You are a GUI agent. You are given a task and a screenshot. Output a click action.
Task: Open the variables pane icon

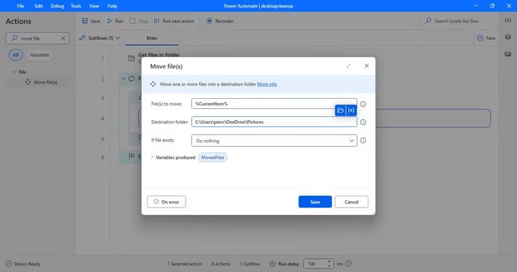tap(508, 21)
